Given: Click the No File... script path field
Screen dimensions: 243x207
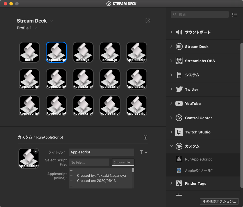Looking at the screenshot, I should pyautogui.click(x=89, y=162).
